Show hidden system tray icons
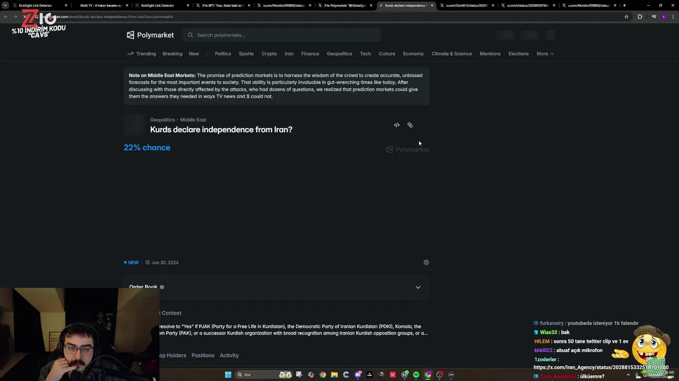The width and height of the screenshot is (679, 381). [x=628, y=375]
